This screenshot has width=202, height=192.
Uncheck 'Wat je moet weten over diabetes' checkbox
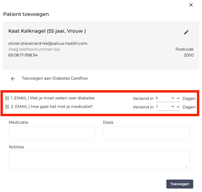pyautogui.click(x=7, y=98)
